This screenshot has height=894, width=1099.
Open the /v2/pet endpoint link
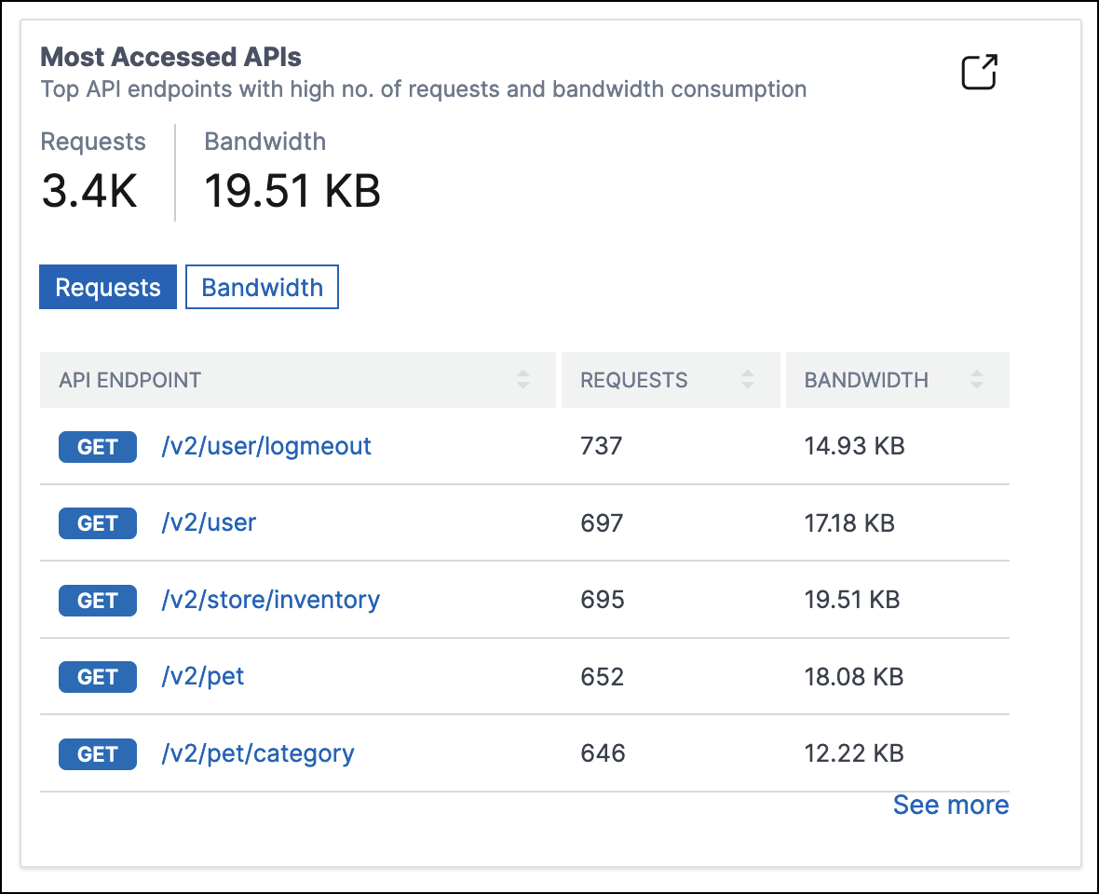coord(202,677)
